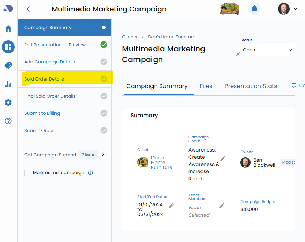Click the info icon beside test campaign

pyautogui.click(x=90, y=173)
